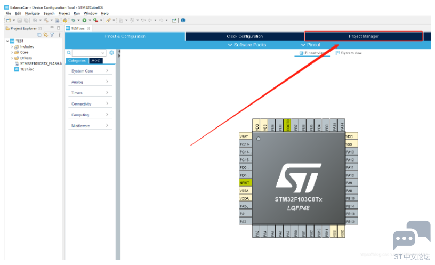Maximize the Project Explorer panel
Screen dimensions: 435x265
point(59,28)
